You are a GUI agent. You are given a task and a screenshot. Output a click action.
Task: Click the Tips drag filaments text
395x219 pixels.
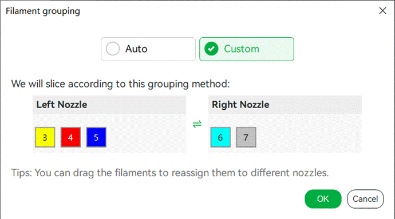point(170,173)
